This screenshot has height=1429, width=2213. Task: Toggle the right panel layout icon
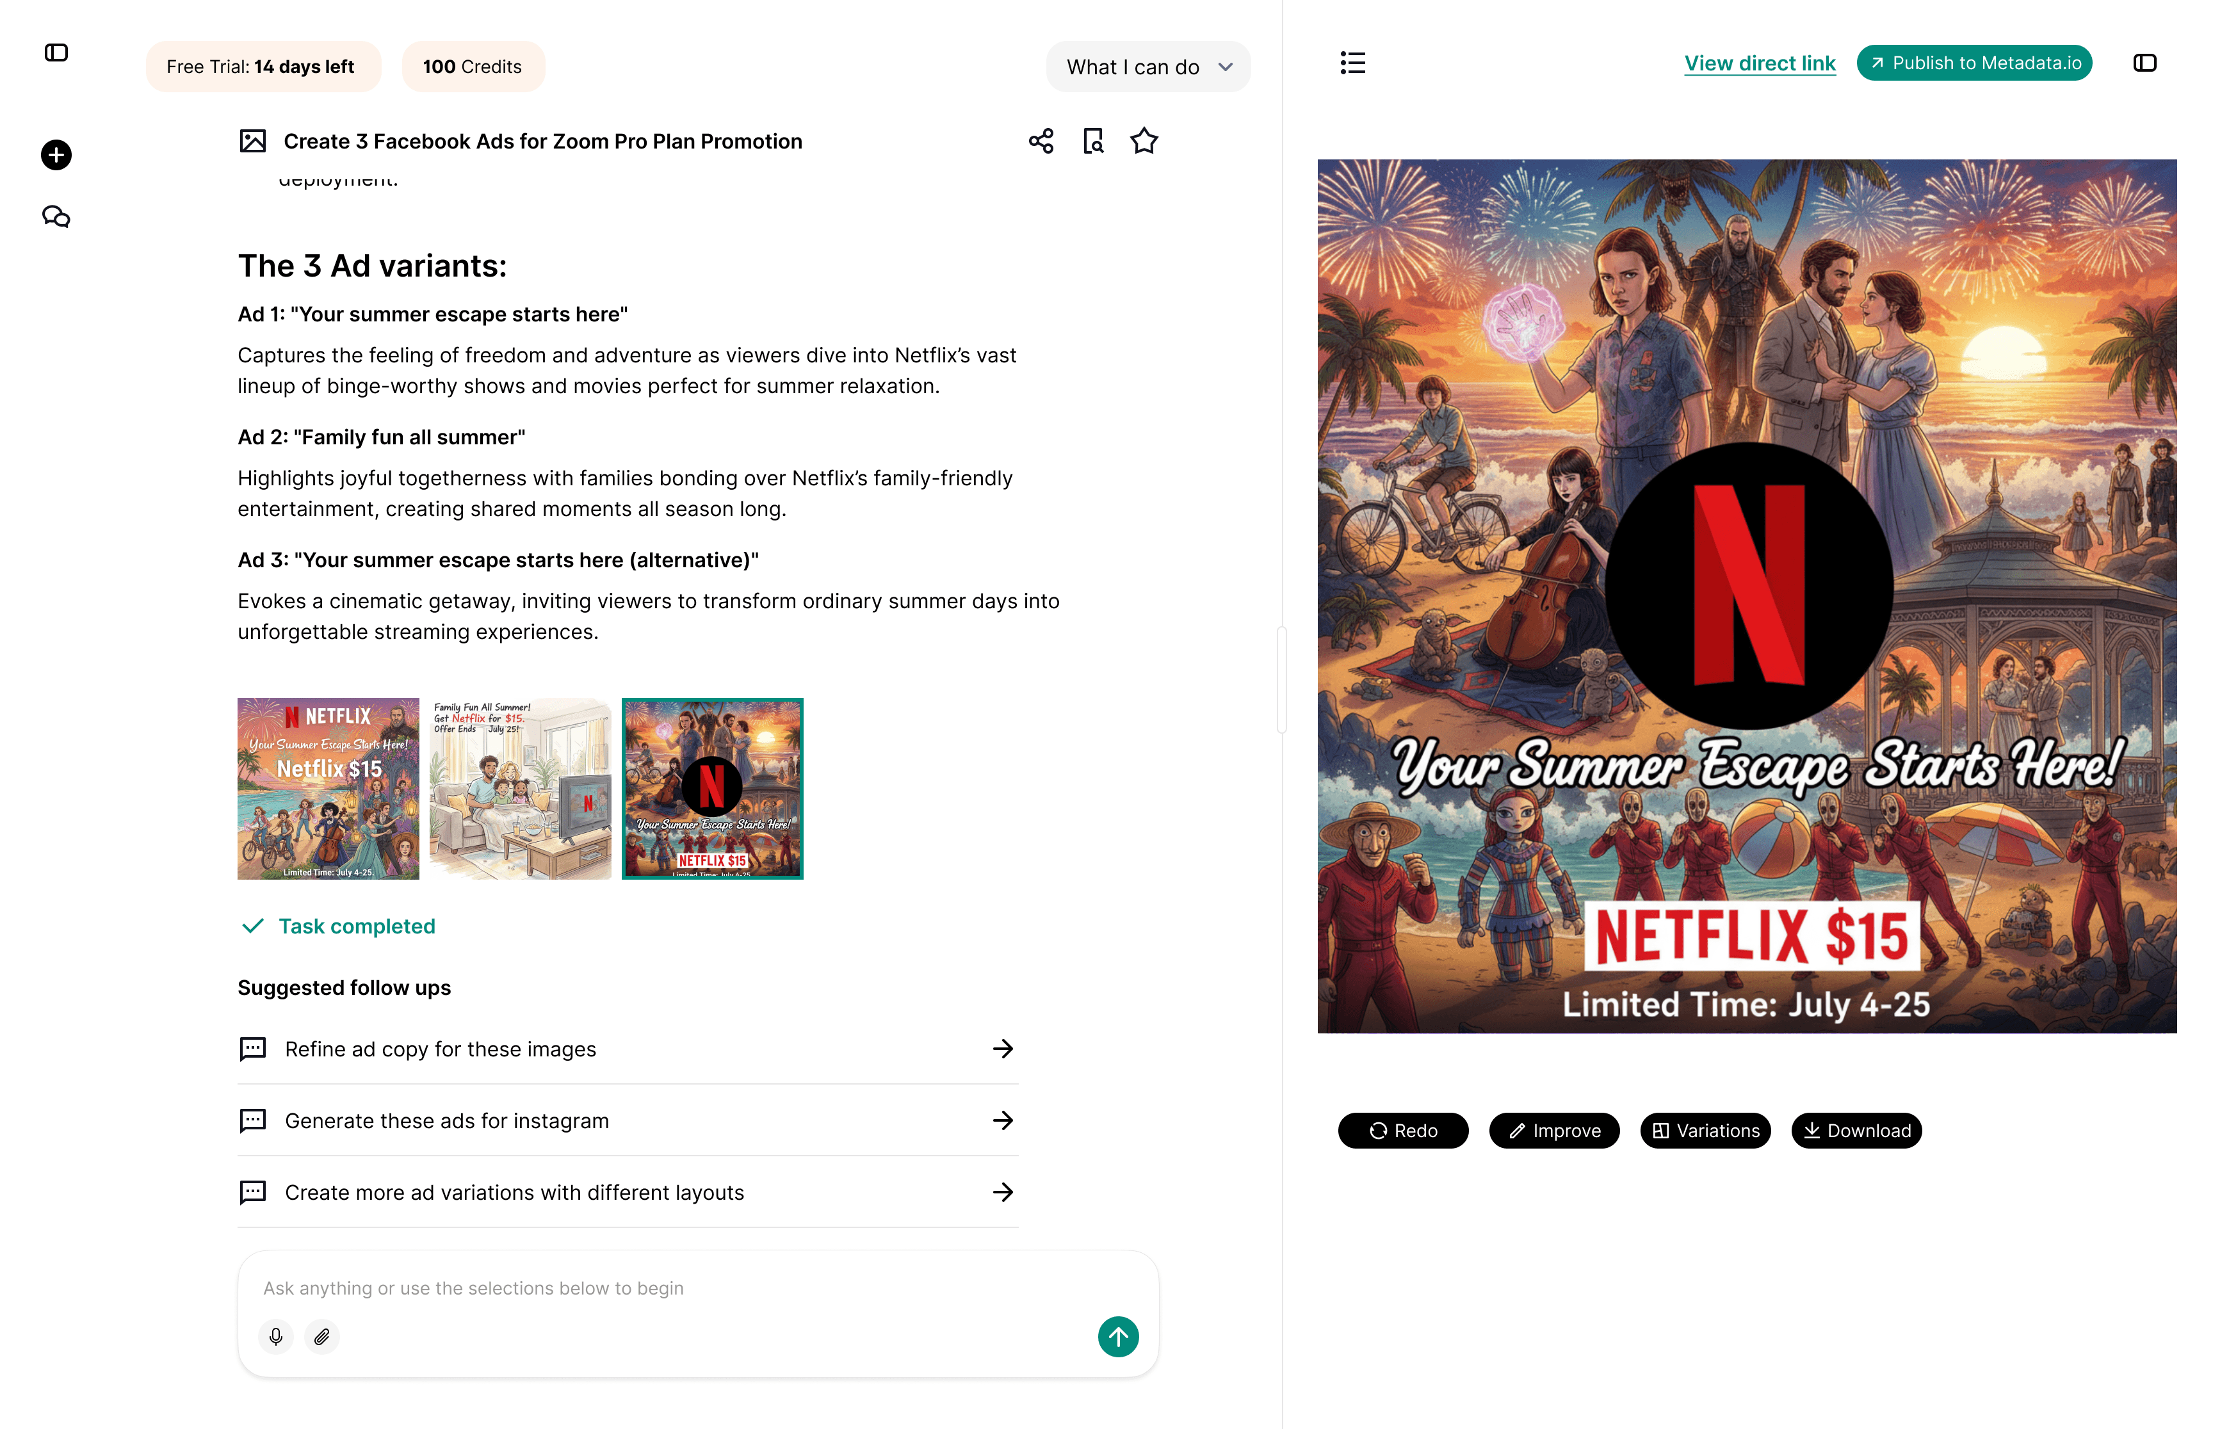(2143, 63)
